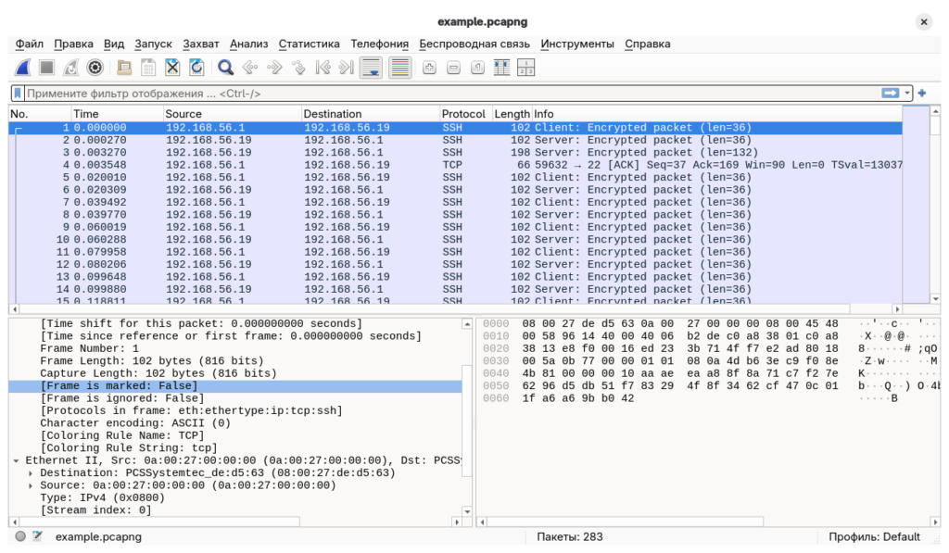The height and width of the screenshot is (553, 949).
Task: Apply the display filter arrow button
Action: tap(890, 94)
